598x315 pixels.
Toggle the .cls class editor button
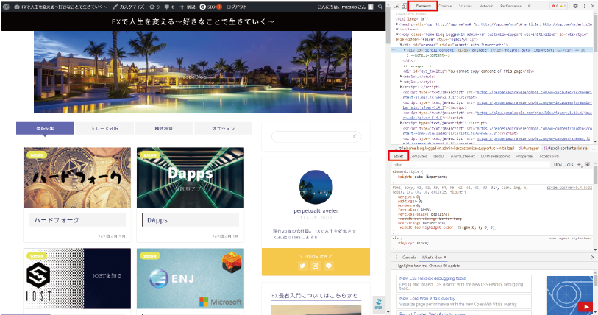click(x=569, y=165)
